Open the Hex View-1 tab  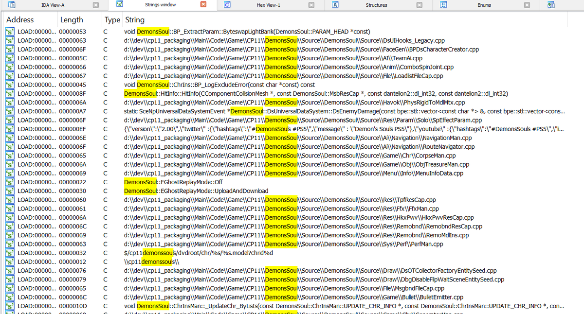click(x=268, y=5)
